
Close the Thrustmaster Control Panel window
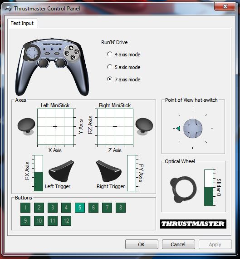pyautogui.click(x=225, y=6)
